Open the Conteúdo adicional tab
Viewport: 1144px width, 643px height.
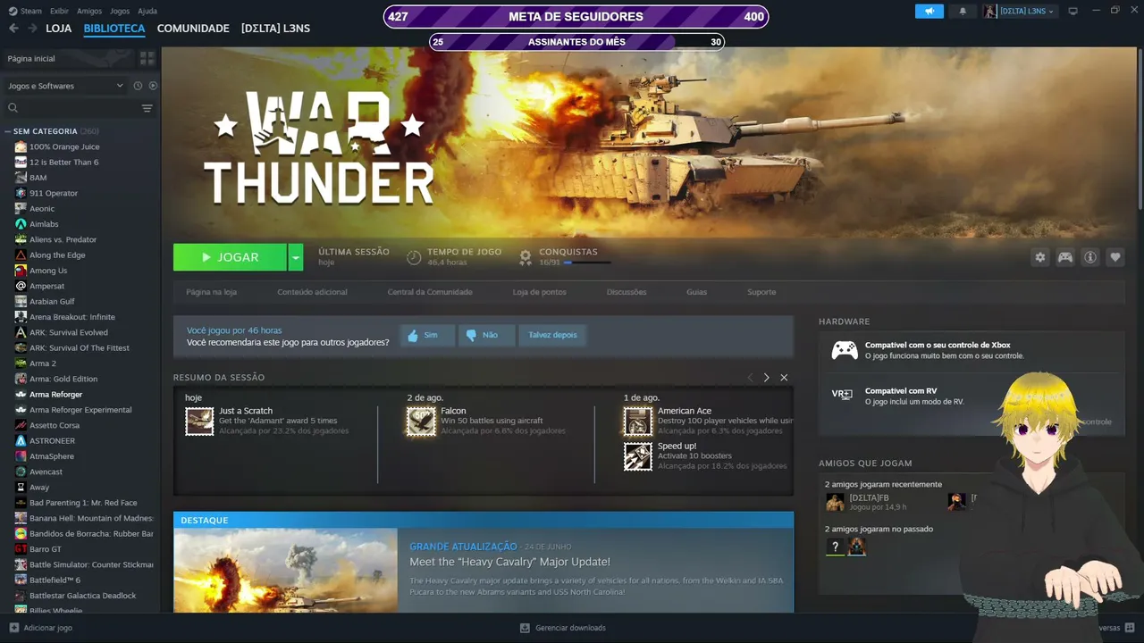click(312, 292)
